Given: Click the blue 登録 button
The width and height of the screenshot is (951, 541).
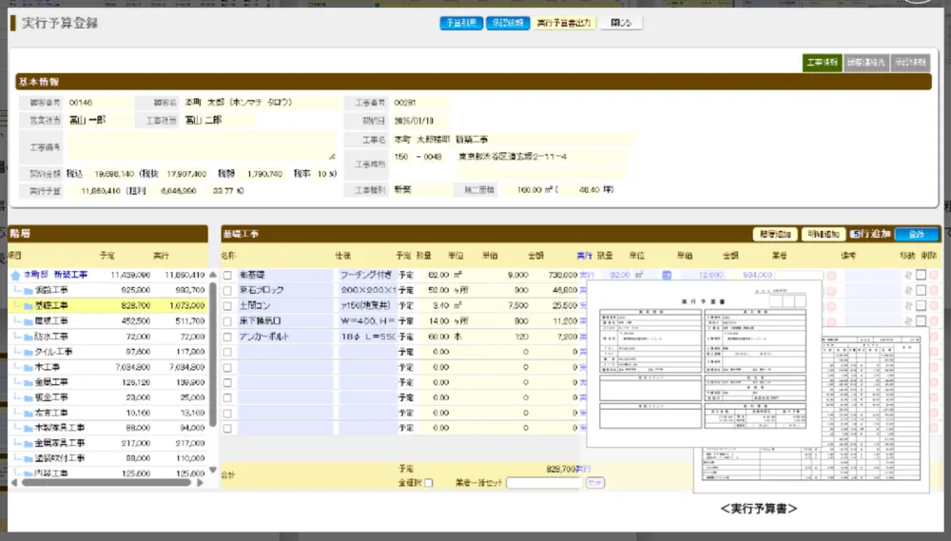Looking at the screenshot, I should click(917, 234).
